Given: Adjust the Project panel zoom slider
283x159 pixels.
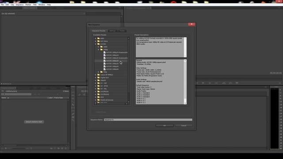Looking at the screenshot, I should [x=19, y=148].
